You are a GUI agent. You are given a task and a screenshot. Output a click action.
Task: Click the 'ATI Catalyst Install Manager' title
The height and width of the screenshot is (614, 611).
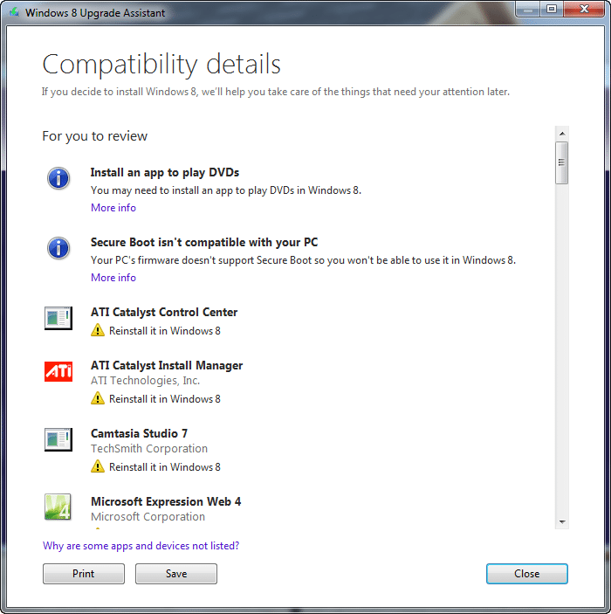tap(167, 365)
